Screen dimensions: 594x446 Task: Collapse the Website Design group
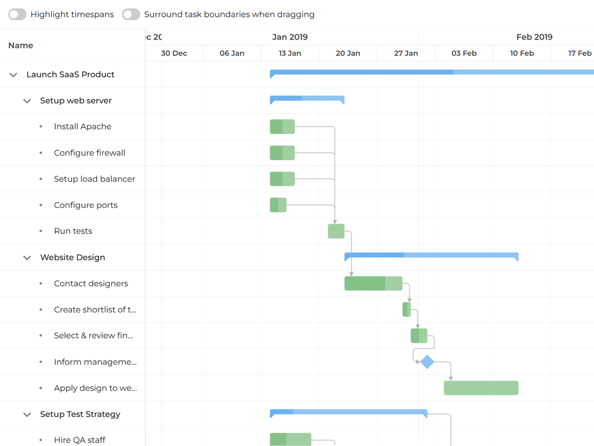tap(27, 258)
